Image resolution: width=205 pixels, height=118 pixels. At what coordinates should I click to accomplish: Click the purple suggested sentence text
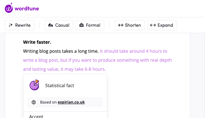pos(98,60)
